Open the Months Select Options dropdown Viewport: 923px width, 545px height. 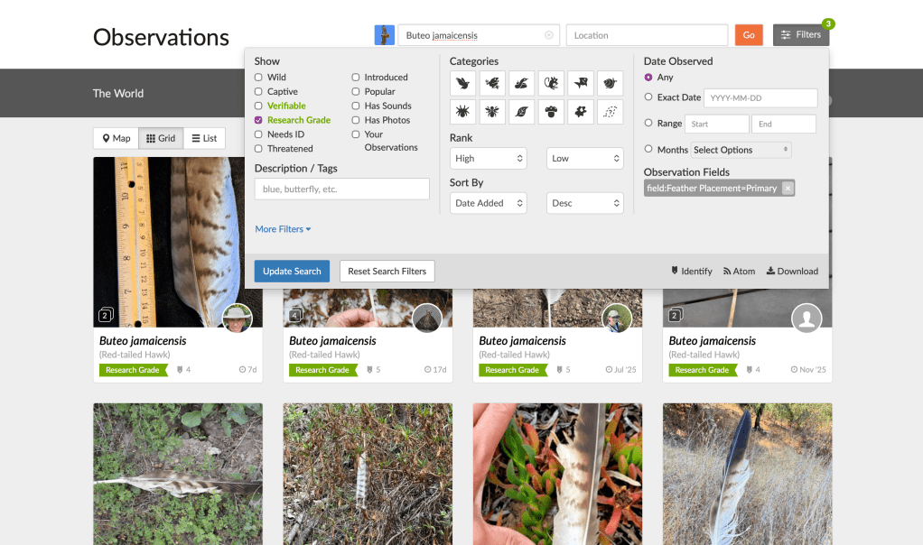click(x=741, y=150)
